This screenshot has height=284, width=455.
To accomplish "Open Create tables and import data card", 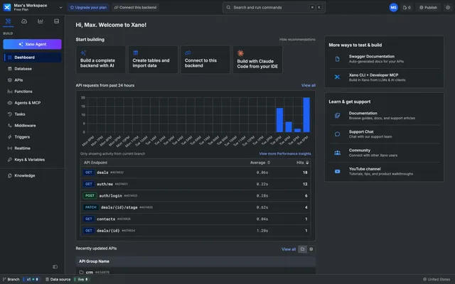I will click(153, 60).
